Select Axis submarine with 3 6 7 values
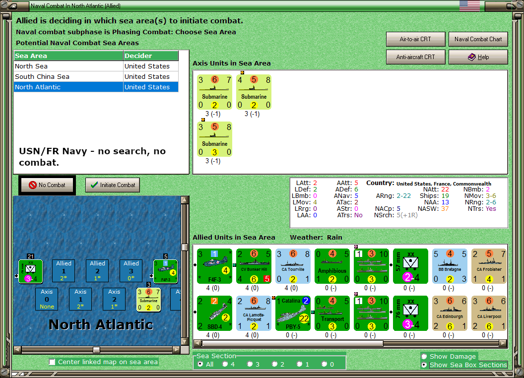This screenshot has width=524, height=378. 214,92
